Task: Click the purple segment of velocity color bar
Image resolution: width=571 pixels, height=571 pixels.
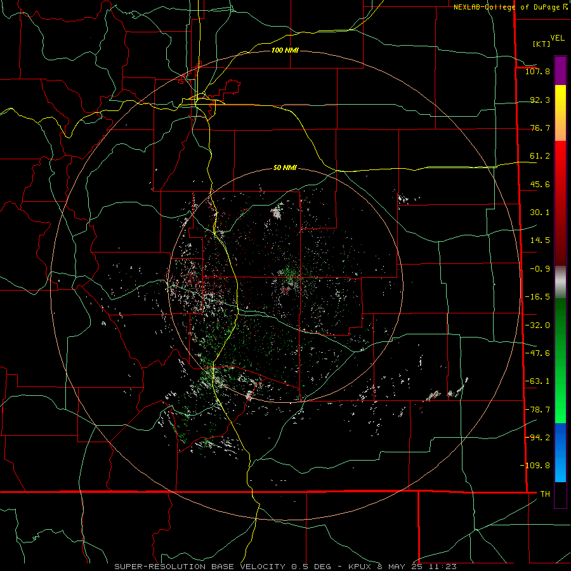Action: 560,70
